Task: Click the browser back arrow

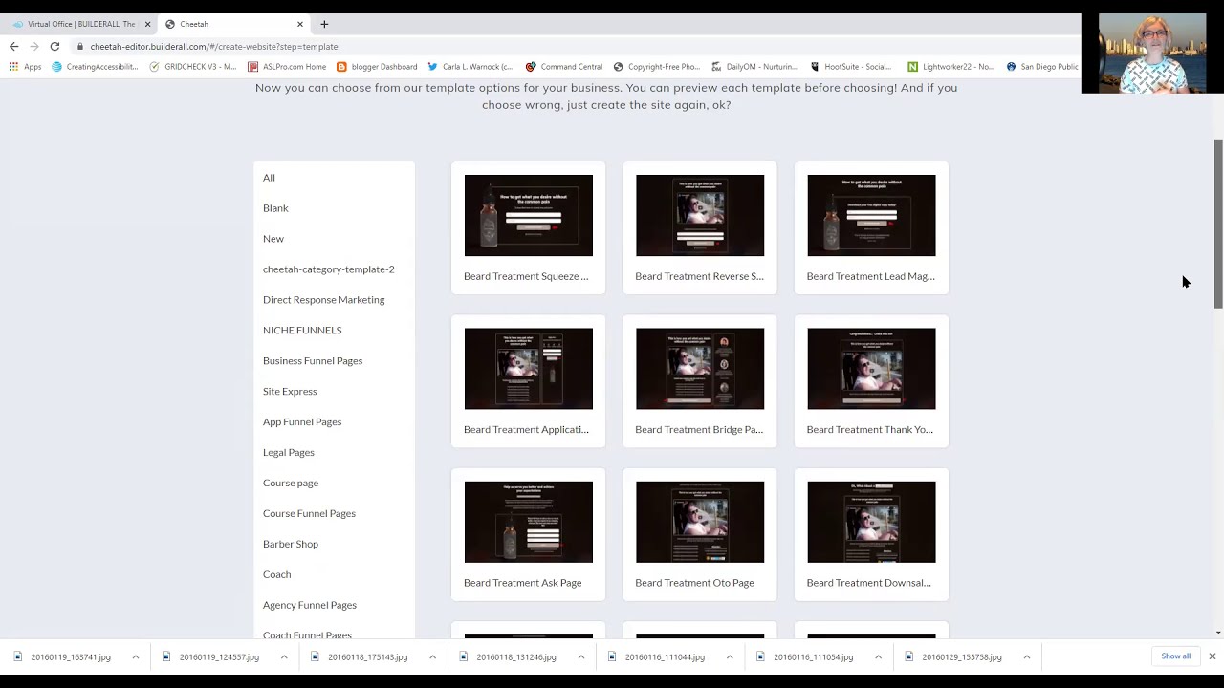Action: (x=13, y=46)
